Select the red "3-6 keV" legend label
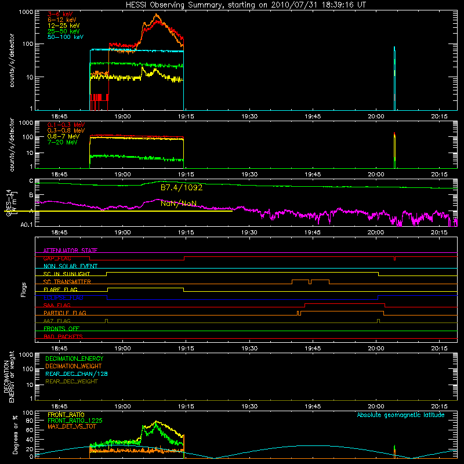Screen dimensions: 464x464 [60, 14]
